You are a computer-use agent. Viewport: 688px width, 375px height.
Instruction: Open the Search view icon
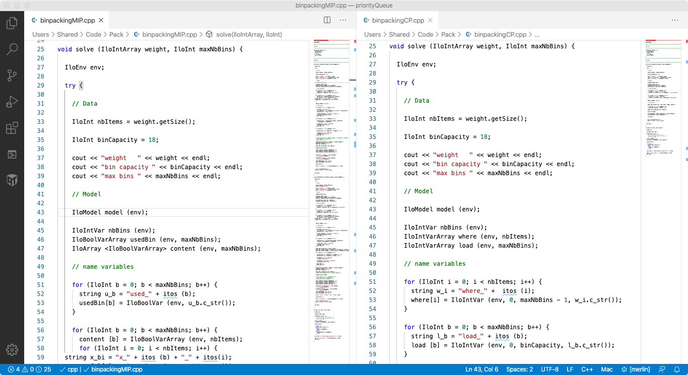pos(12,49)
